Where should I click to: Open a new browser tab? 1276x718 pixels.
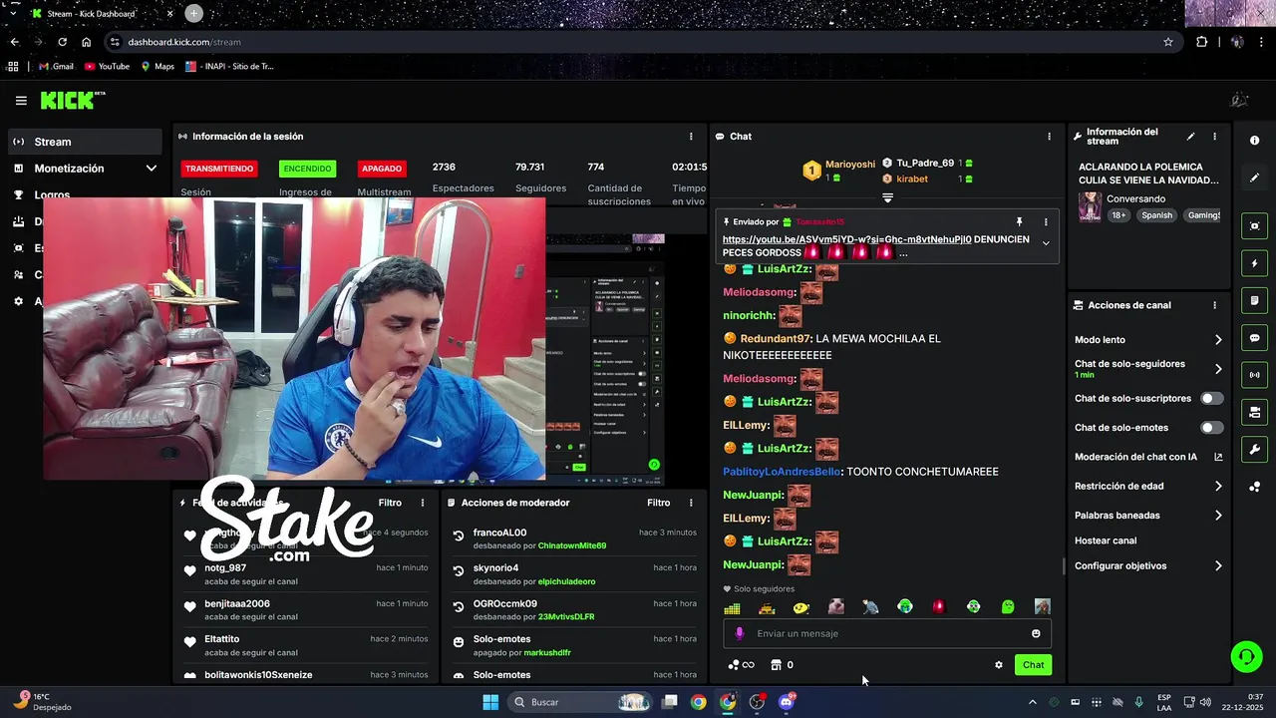[193, 13]
